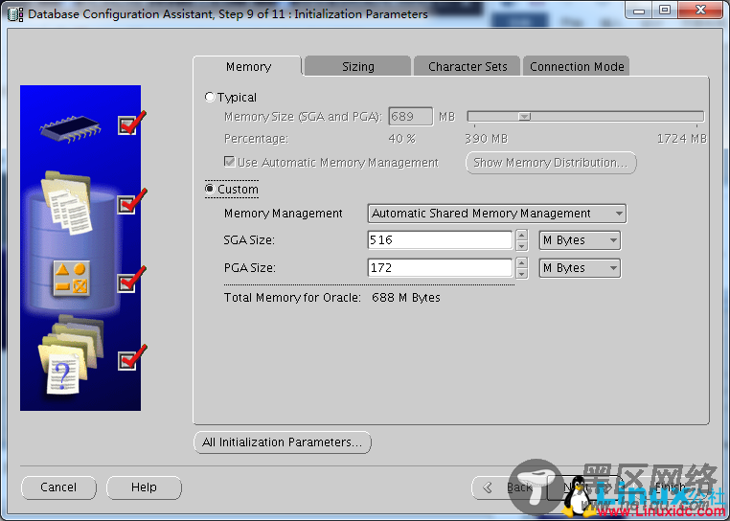The height and width of the screenshot is (521, 730).
Task: Maximize the Database Configuration Assistant window
Action: pos(665,11)
